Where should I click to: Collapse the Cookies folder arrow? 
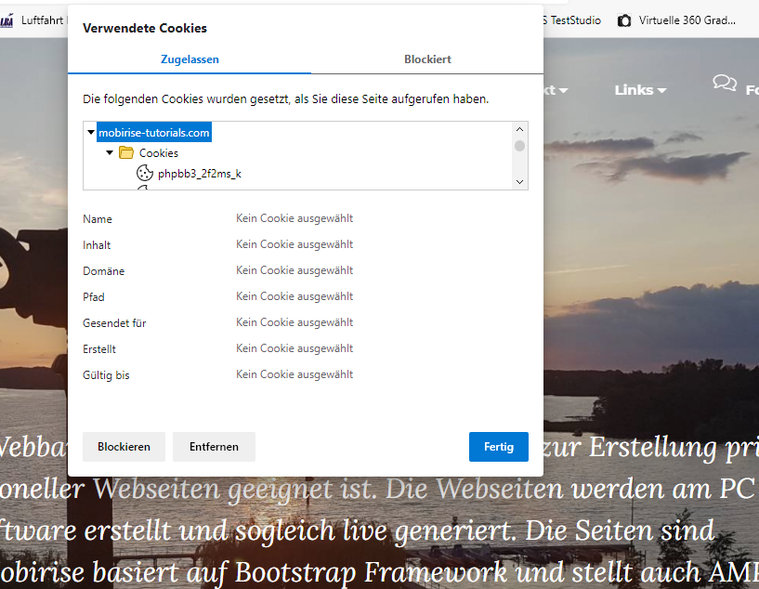(x=110, y=152)
